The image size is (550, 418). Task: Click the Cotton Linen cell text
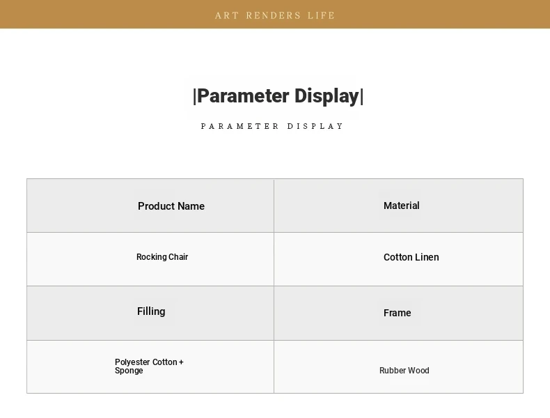click(x=411, y=257)
